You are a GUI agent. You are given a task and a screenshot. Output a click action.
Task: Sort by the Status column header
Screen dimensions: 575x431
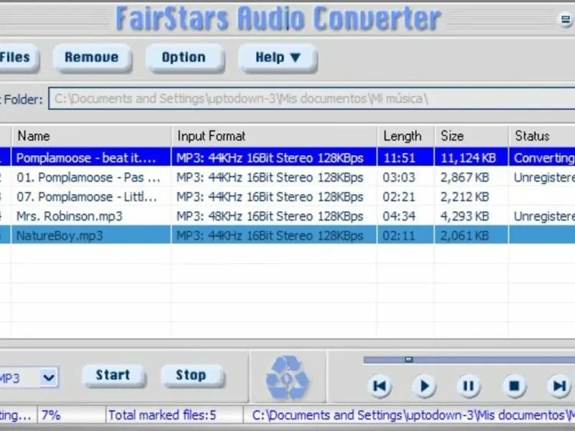tap(542, 136)
